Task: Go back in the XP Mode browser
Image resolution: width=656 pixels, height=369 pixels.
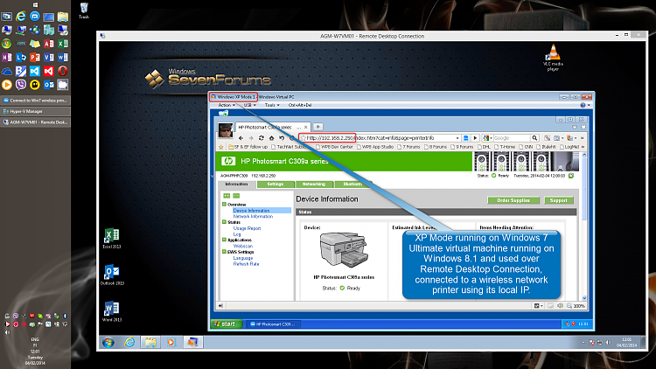Action: pos(241,138)
